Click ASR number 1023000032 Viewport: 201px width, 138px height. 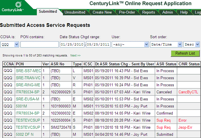point(61,113)
